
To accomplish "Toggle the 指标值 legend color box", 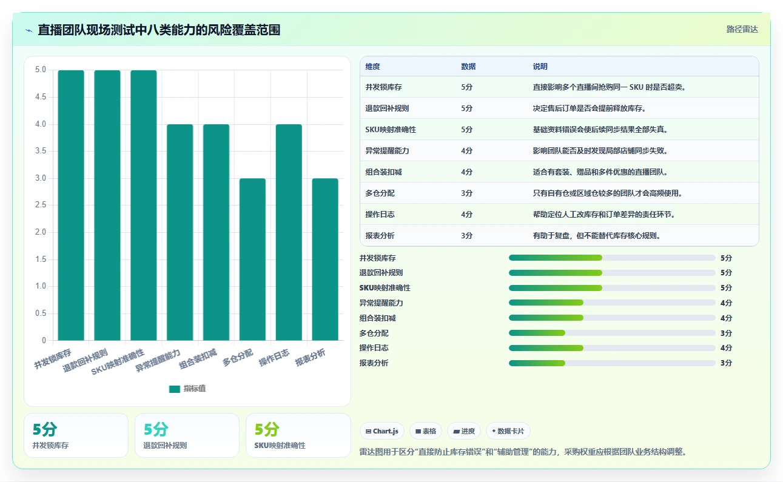I will (x=175, y=389).
